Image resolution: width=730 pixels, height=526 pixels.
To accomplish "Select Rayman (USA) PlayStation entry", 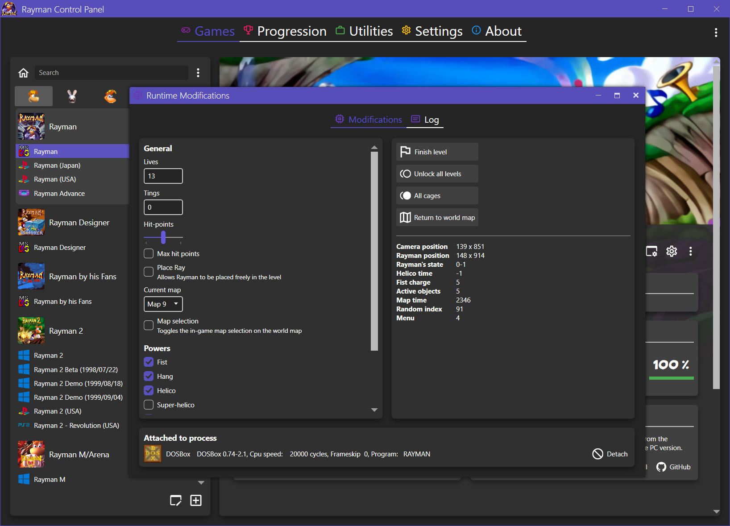I will pos(72,179).
